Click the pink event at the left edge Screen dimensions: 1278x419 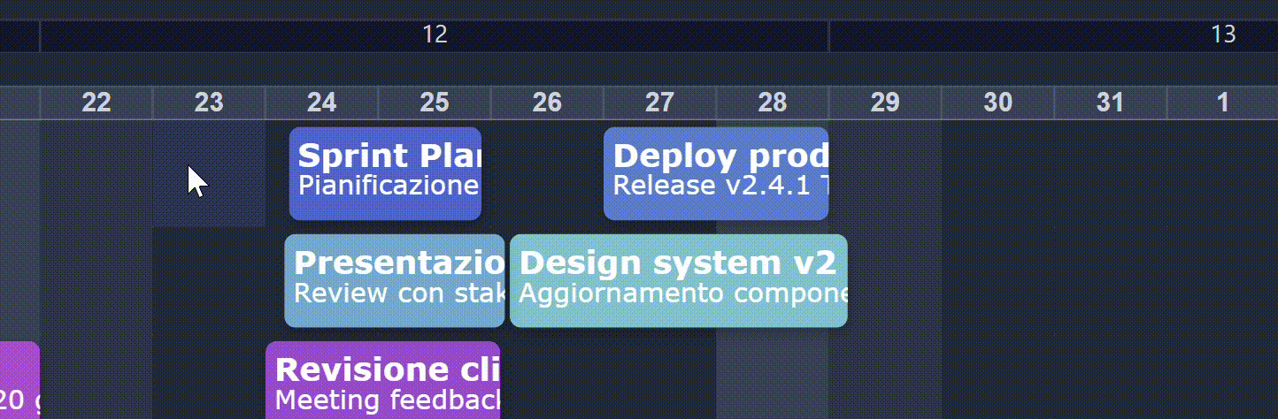click(19, 382)
